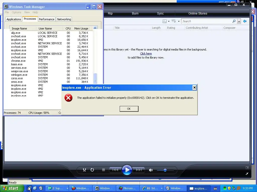The height and width of the screenshot is (192, 257).
Task: Adjust the Media Player volume slider
Action: coord(165,170)
